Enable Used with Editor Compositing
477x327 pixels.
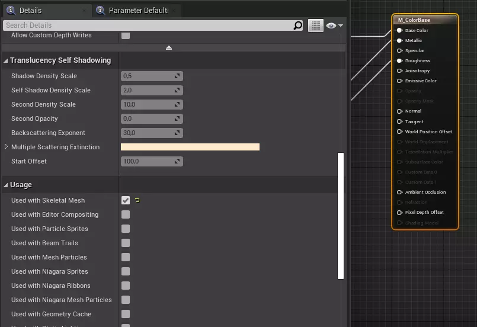point(126,214)
